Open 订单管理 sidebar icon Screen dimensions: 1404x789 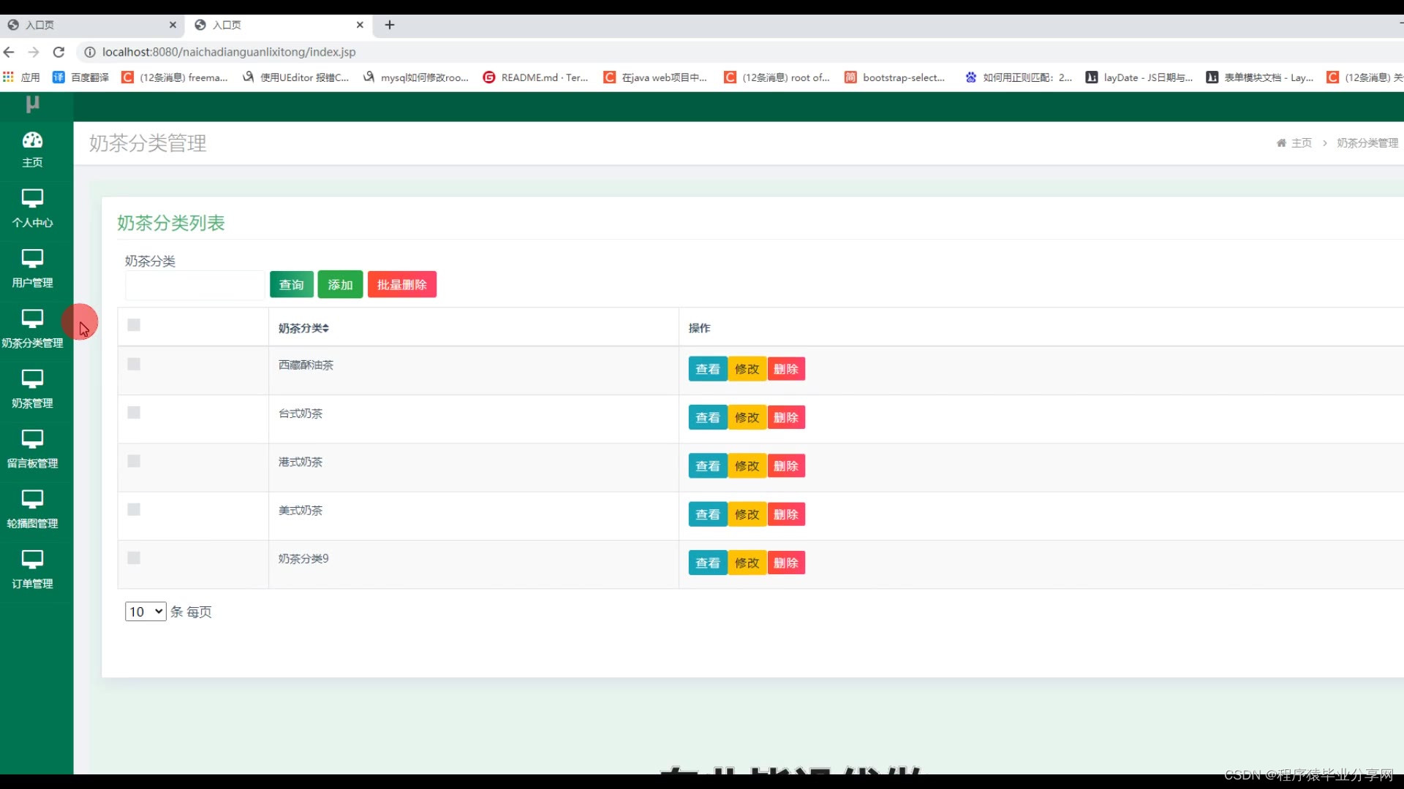32,560
